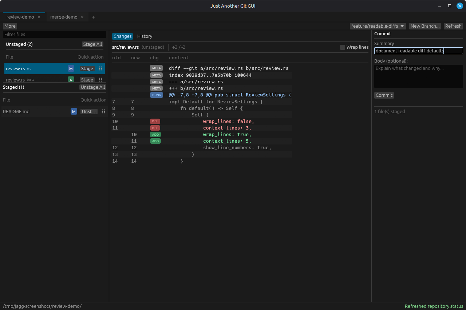Viewport: 466px width, 310px height.
Task: Click the META badge on the index line
Action: pos(156,75)
